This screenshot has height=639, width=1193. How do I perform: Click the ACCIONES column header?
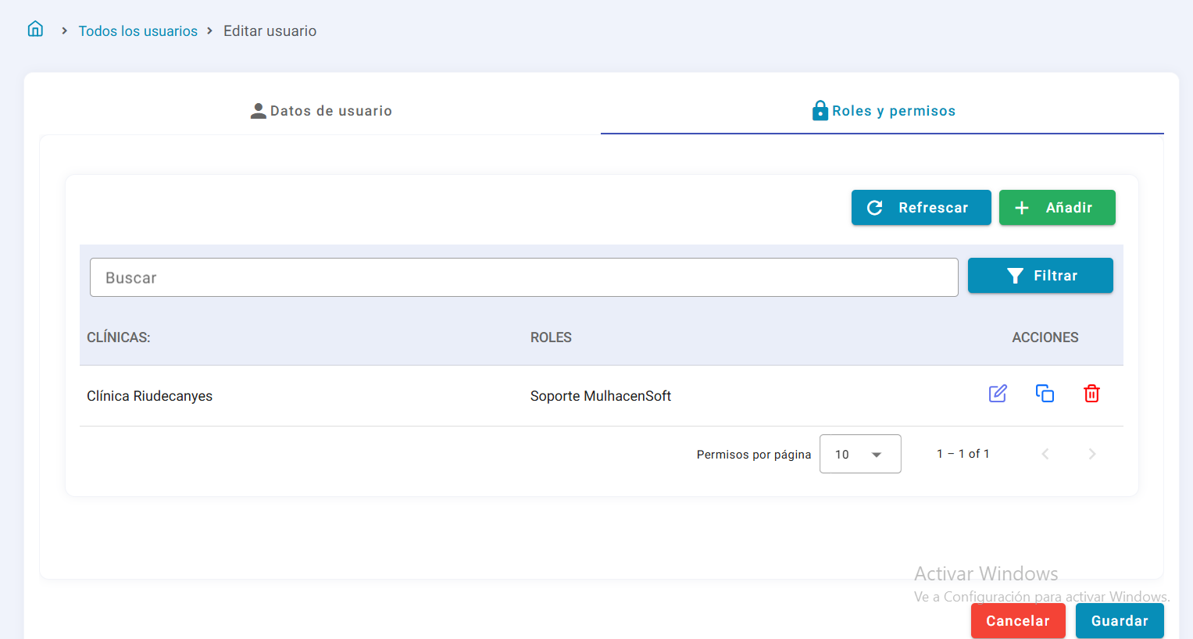pyautogui.click(x=1045, y=337)
